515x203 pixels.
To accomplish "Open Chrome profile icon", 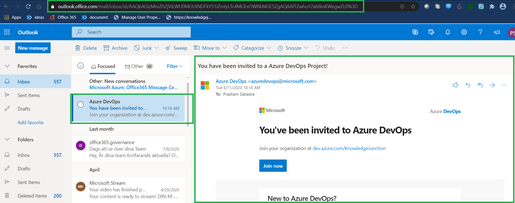I will 503,7.
